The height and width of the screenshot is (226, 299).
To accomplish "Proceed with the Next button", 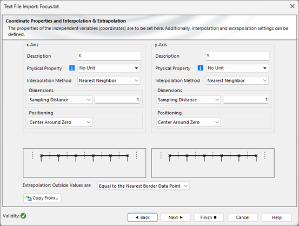I will click(x=176, y=217).
